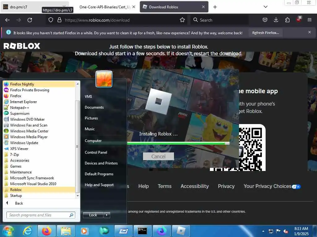Image resolution: width=317 pixels, height=237 pixels.
Task: Launch Firefox Nightly from the programs list
Action: [39, 84]
